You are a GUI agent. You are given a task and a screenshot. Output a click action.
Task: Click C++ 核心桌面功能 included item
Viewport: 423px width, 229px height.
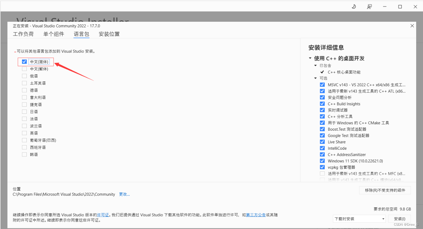click(344, 72)
